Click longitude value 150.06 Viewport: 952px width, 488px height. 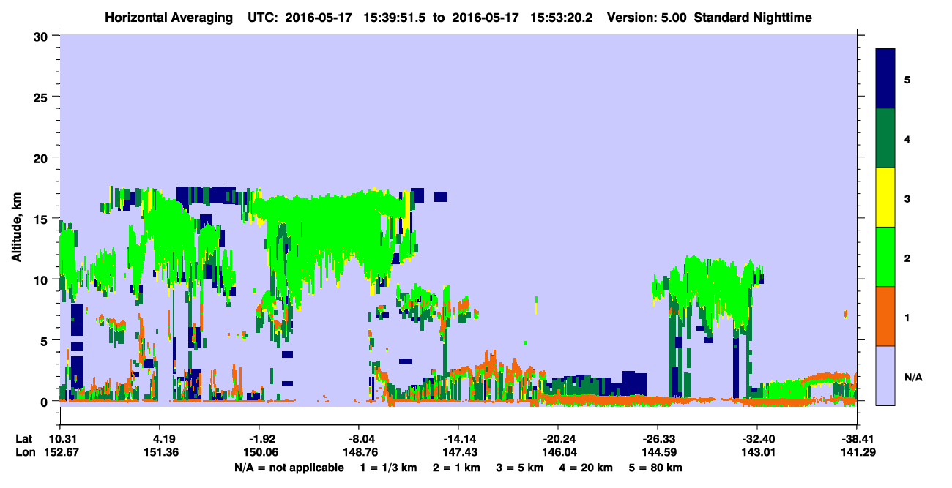[x=259, y=453]
